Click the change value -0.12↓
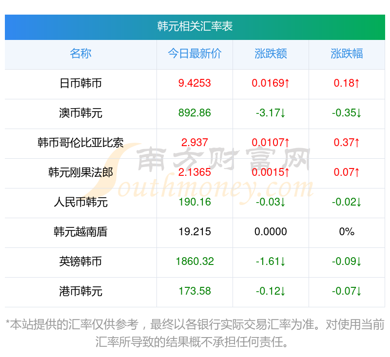This screenshot has width=390, height=357. point(271,291)
